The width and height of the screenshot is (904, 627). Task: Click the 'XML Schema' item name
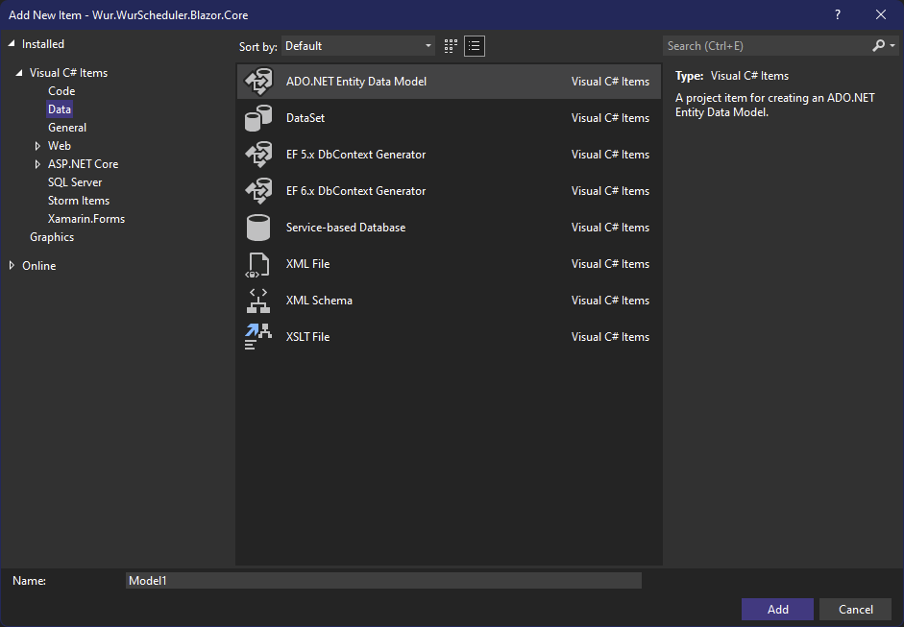pyautogui.click(x=319, y=301)
